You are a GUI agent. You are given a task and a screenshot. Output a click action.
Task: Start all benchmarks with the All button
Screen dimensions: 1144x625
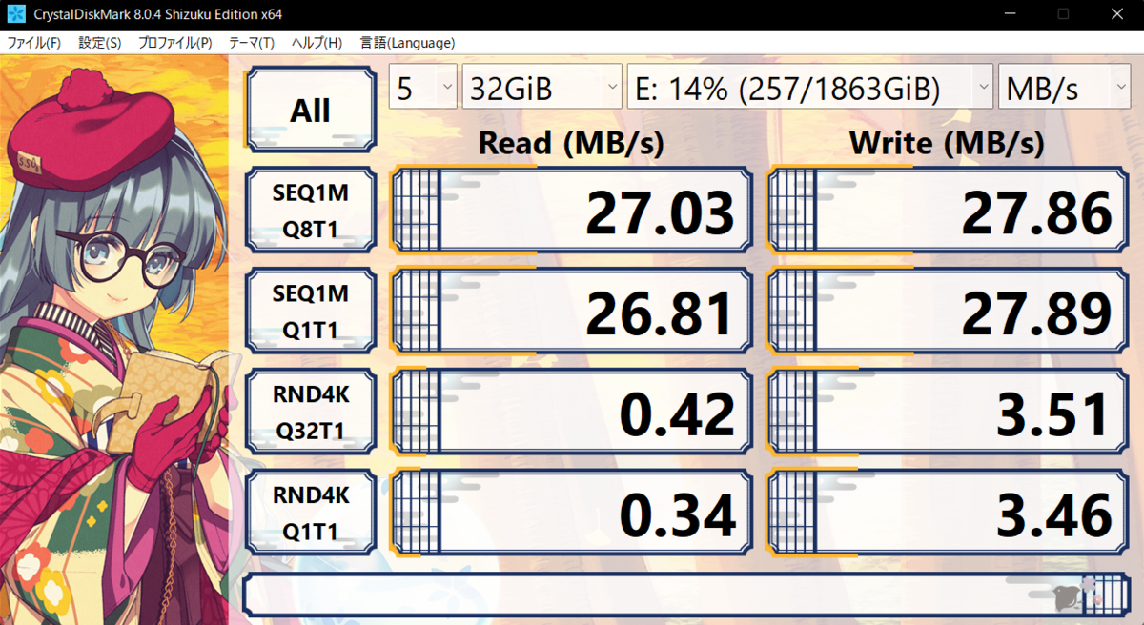coord(310,110)
